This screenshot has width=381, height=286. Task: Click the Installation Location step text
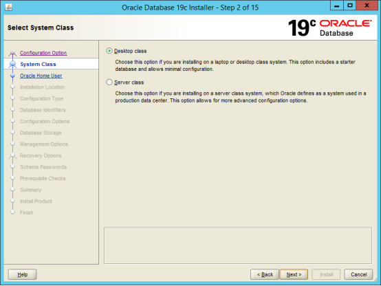(42, 87)
